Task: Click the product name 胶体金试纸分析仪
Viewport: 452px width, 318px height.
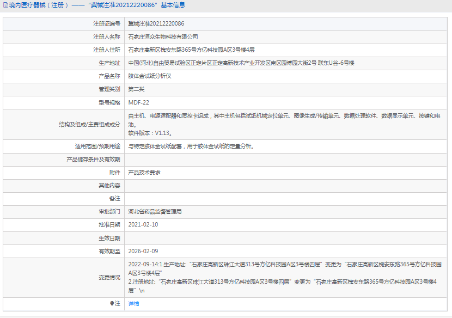Action: [150, 76]
